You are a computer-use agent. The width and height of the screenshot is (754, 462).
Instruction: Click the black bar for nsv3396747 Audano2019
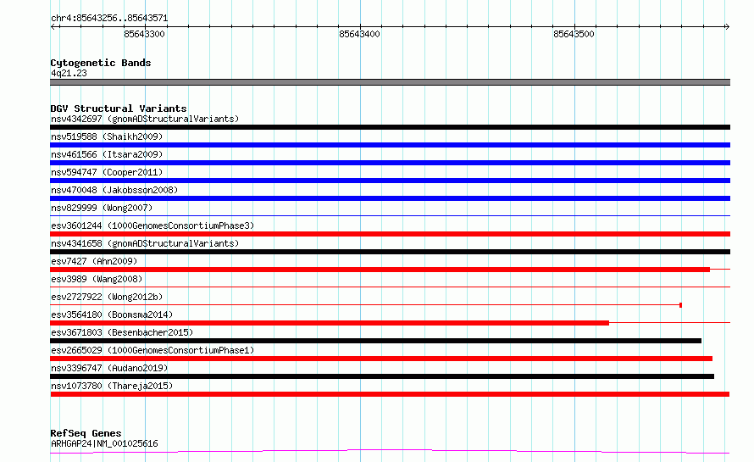pos(382,376)
